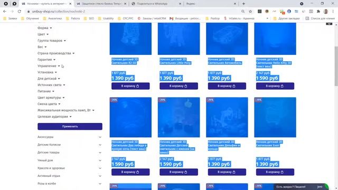
Task: Expand the Форма filter
Action: coord(44,28)
